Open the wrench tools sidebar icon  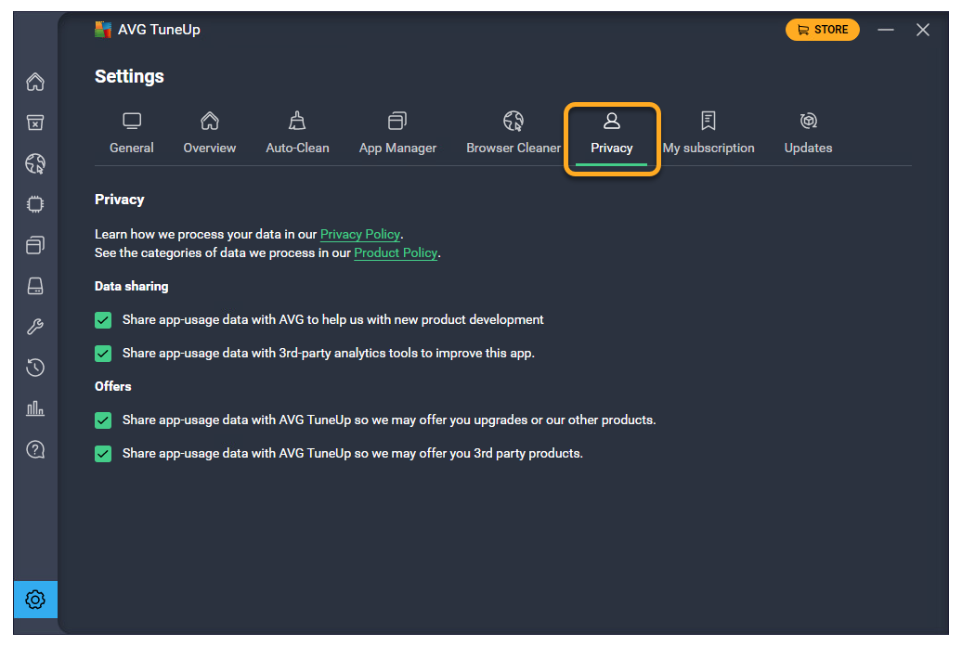(x=35, y=327)
